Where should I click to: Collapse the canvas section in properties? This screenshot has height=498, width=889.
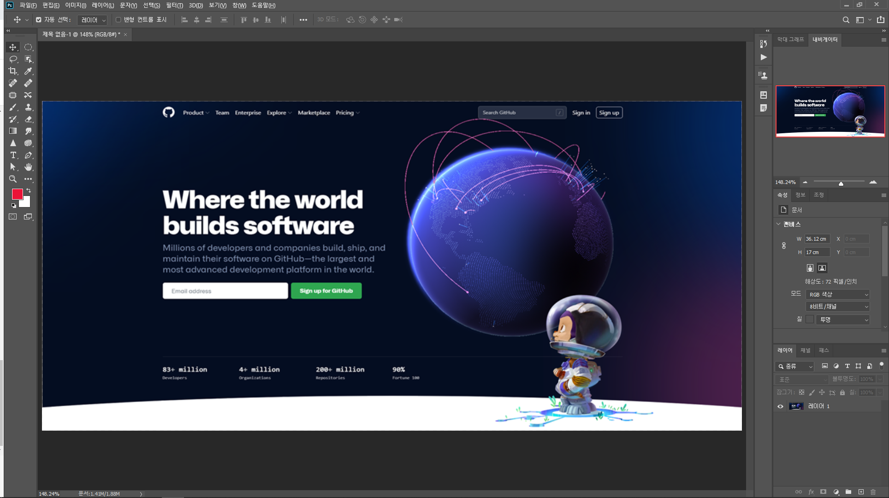[x=778, y=224]
